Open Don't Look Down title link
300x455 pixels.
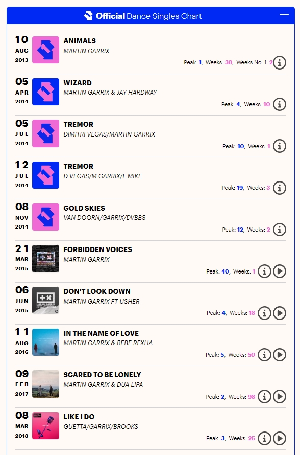(x=97, y=291)
